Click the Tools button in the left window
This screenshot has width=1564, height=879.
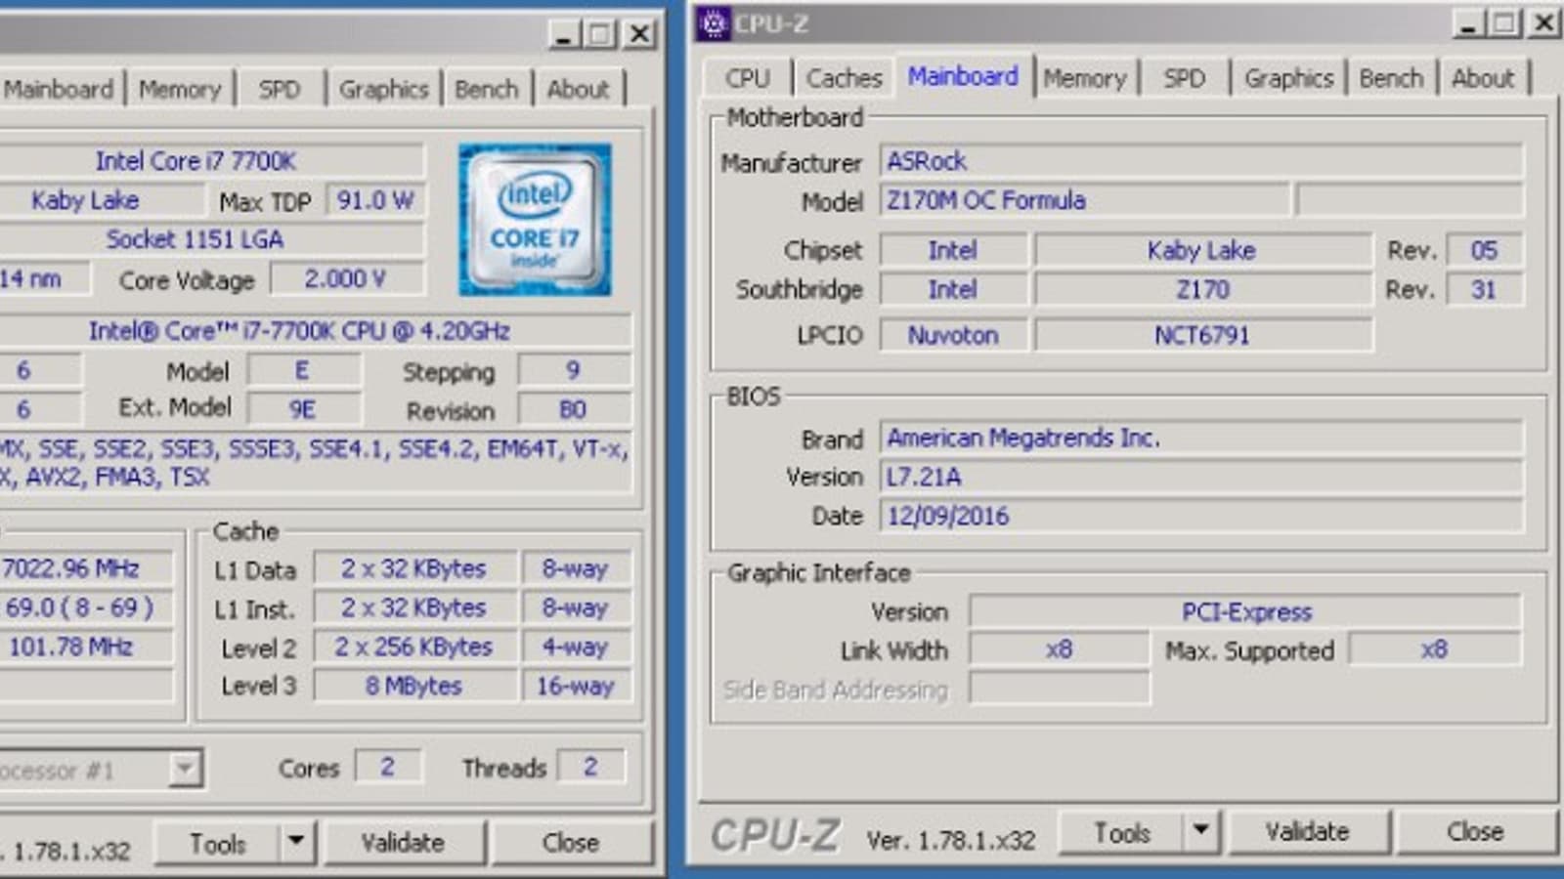pos(217,843)
